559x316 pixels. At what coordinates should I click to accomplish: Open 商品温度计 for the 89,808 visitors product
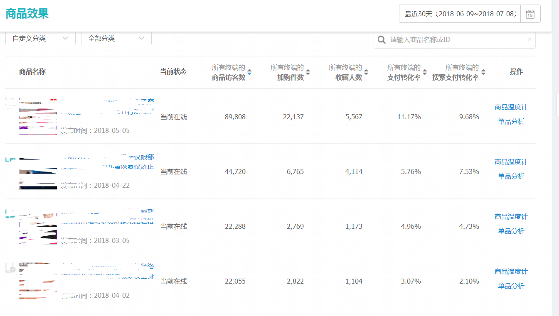click(511, 107)
